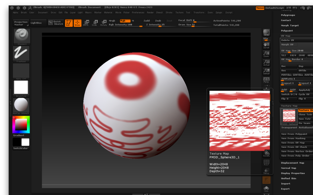Click the Zoom icon on the right shelf
The image size is (313, 195).
[266, 53]
